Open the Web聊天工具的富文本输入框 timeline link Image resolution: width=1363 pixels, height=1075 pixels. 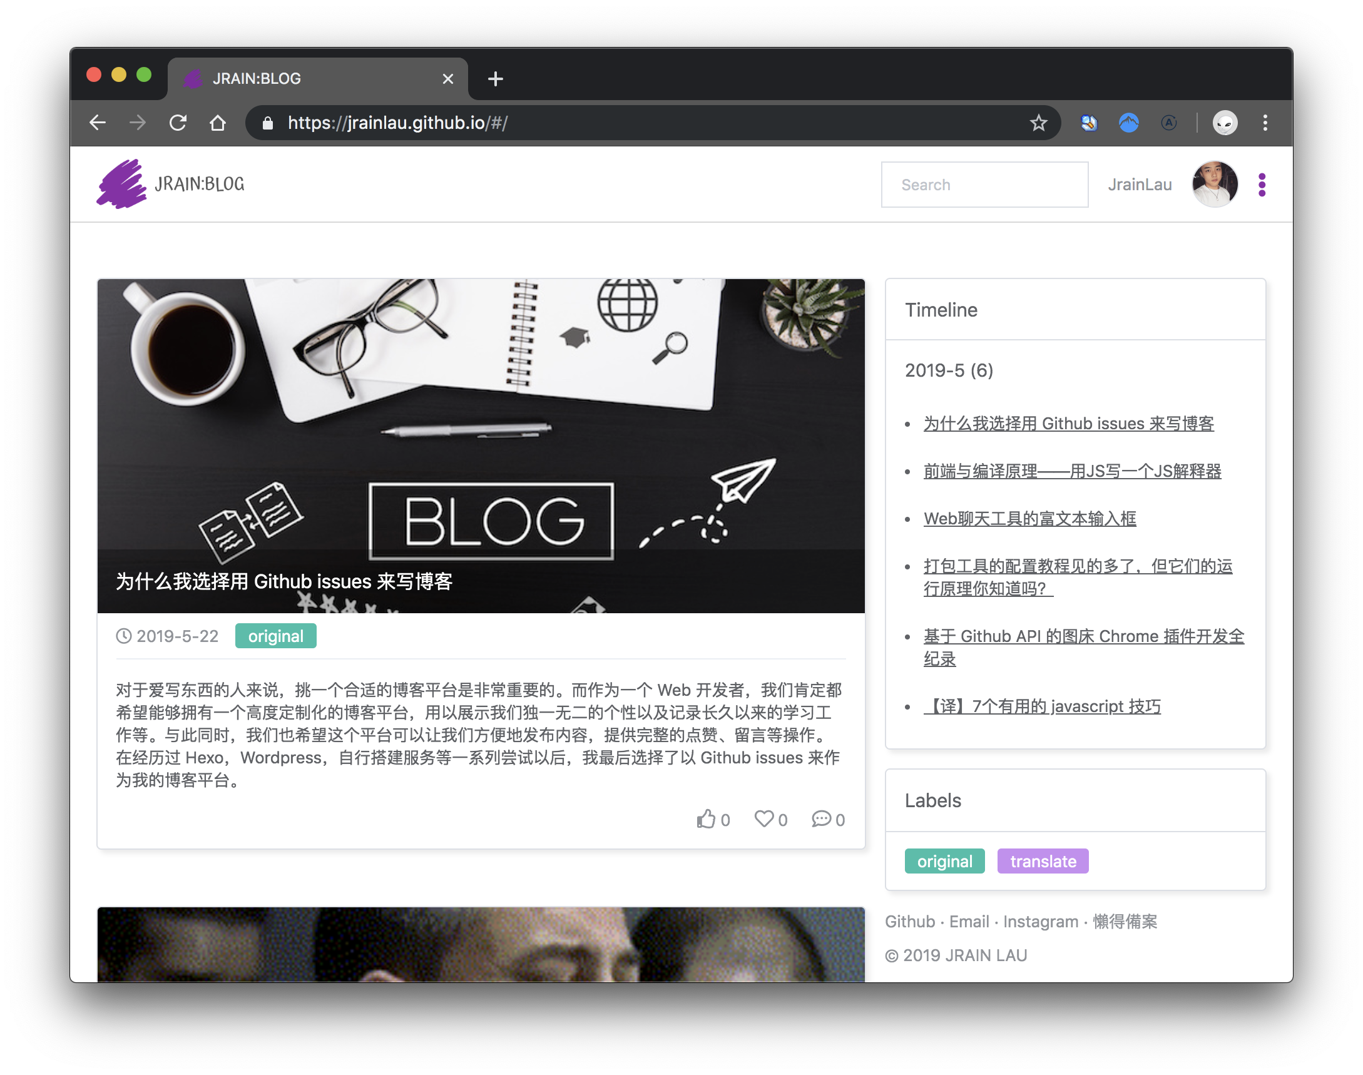click(1029, 519)
